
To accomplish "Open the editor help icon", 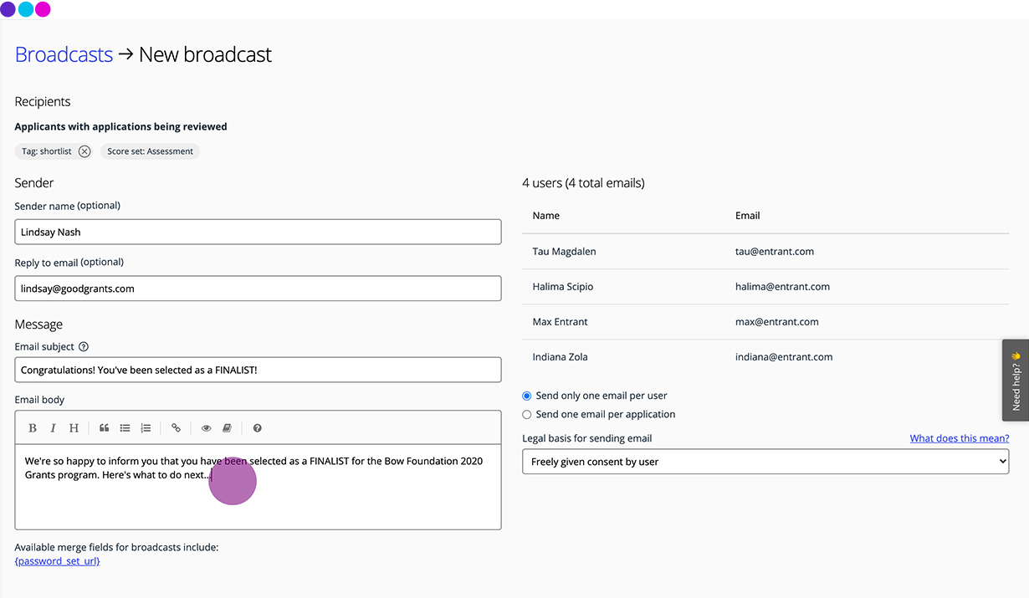I will coord(257,427).
